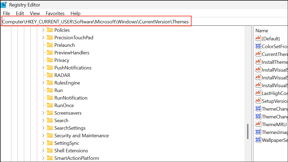This screenshot has width=288, height=162.
Task: Select the binary icon beside WallpaperSe entry
Action: coord(258,140)
